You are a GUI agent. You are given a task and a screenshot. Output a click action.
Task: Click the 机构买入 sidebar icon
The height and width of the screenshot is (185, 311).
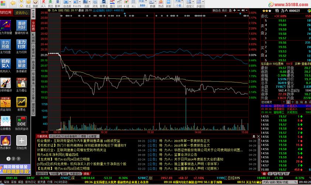pyautogui.click(x=6, y=64)
